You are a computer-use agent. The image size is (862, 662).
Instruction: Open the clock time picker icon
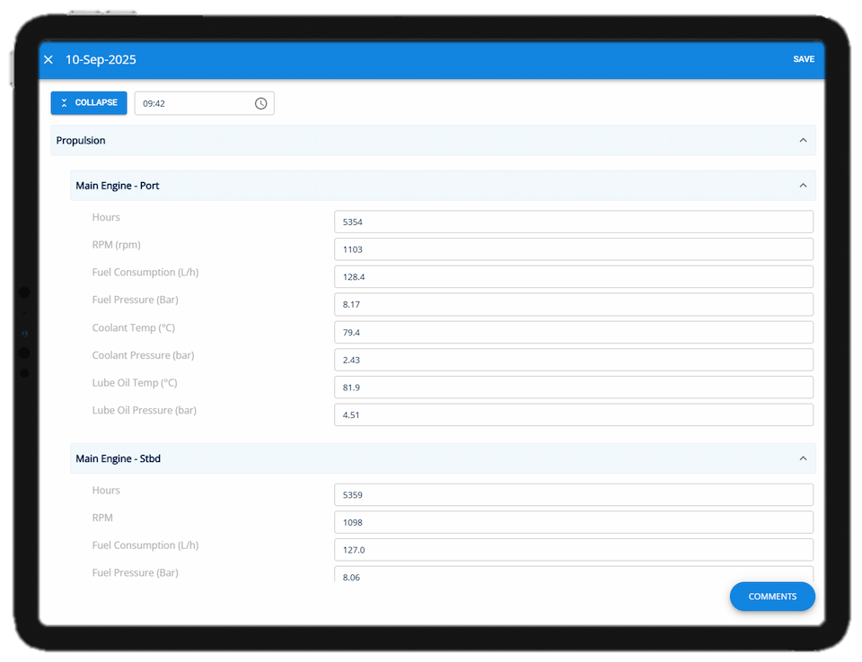point(260,103)
